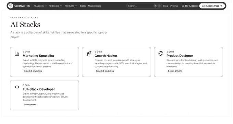The width and height of the screenshot is (233, 124).
Task: Open the Marketplace menu item
Action: point(95,6)
